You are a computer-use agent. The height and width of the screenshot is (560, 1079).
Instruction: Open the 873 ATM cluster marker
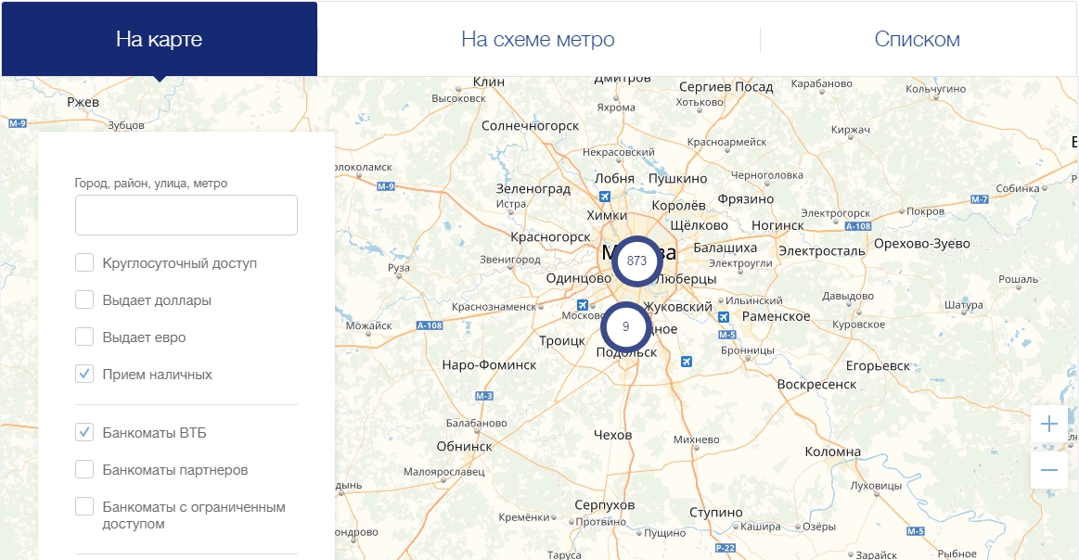click(636, 261)
